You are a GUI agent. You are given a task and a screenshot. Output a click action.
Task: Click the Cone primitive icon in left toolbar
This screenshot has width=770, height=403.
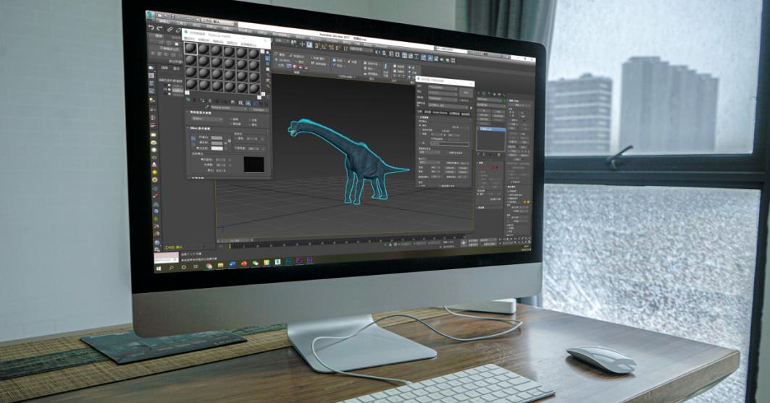pyautogui.click(x=154, y=165)
